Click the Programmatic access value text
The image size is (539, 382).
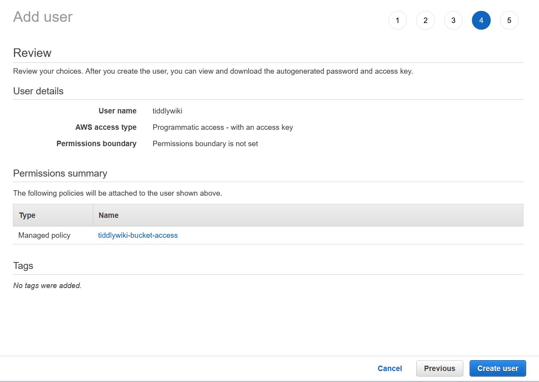pyautogui.click(x=223, y=127)
